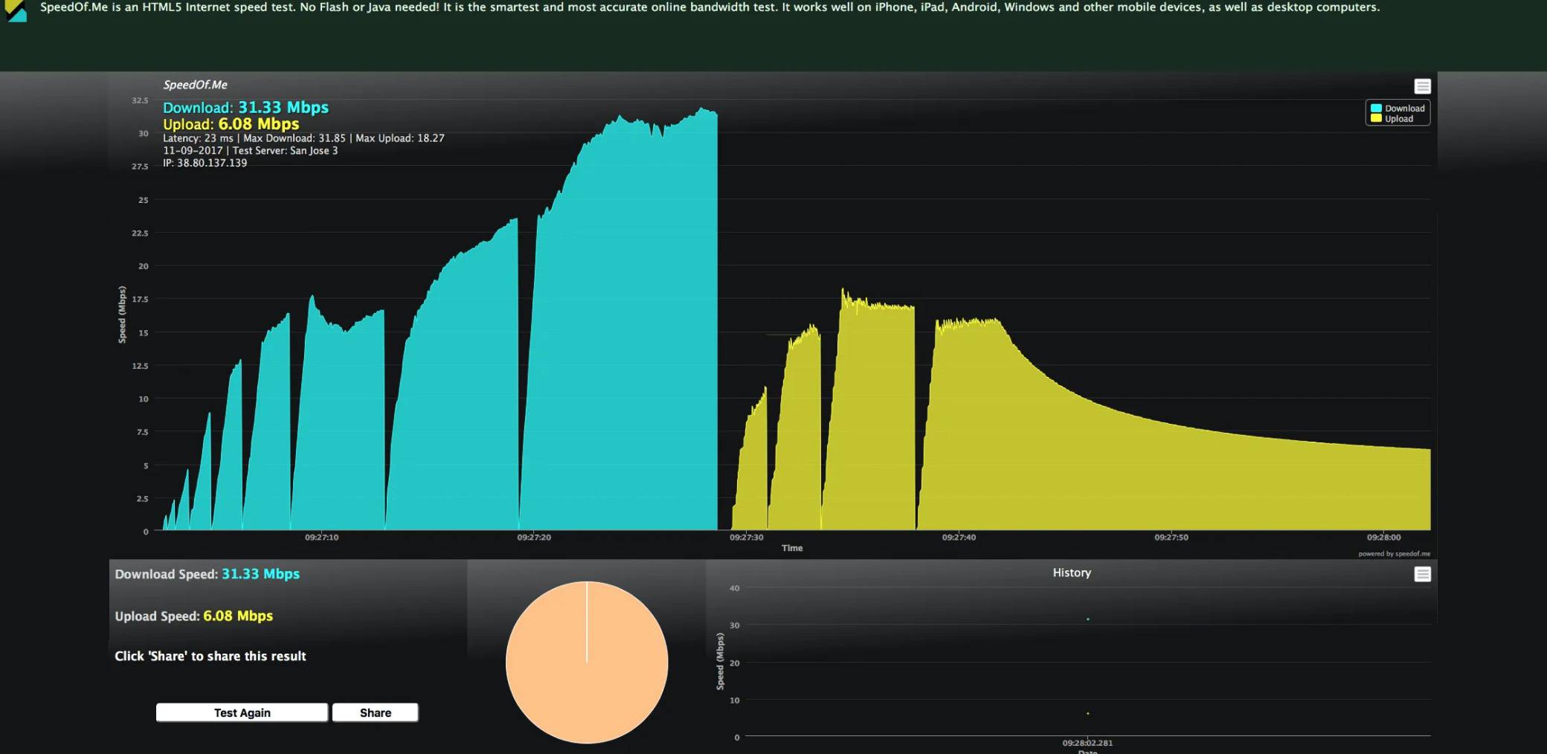Click the Latency 23 ms stats line

click(303, 138)
